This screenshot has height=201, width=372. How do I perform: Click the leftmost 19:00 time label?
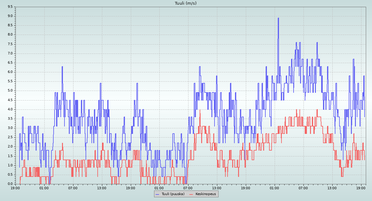15,188
